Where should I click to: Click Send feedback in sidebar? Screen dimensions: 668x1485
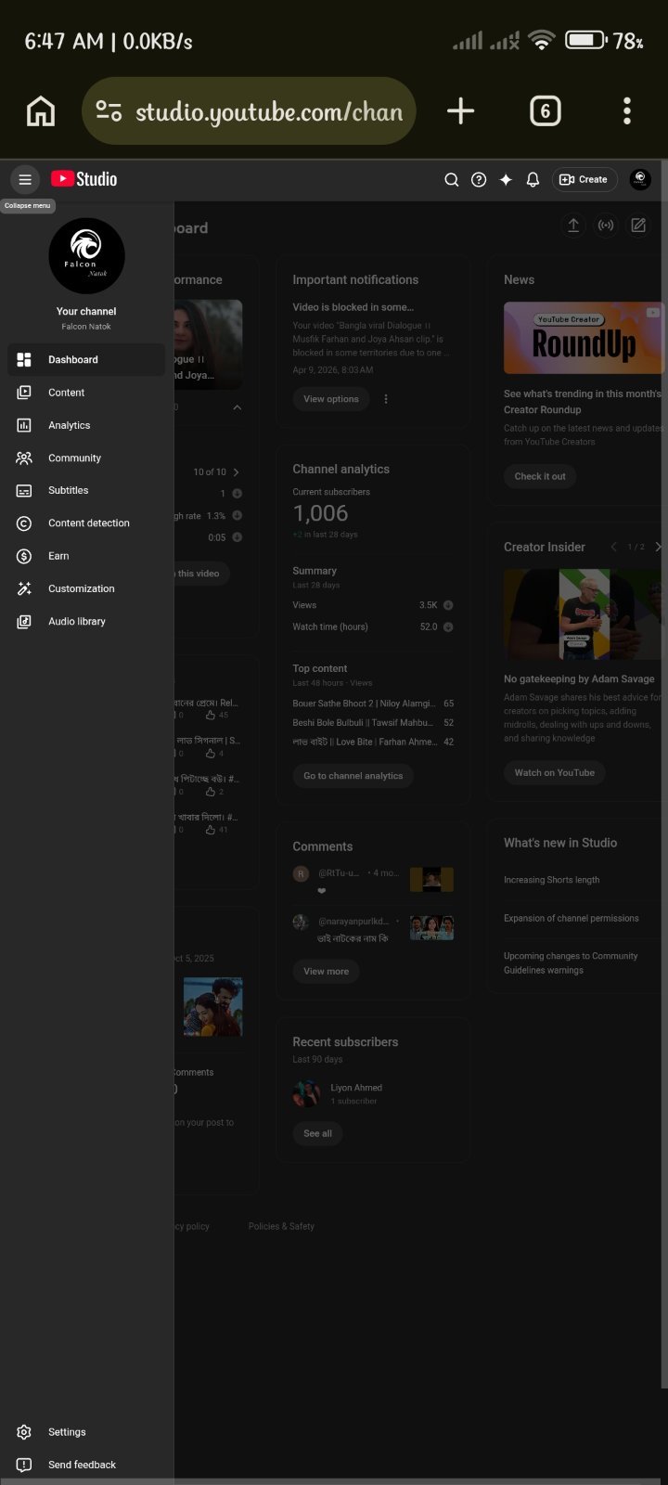[86, 1465]
